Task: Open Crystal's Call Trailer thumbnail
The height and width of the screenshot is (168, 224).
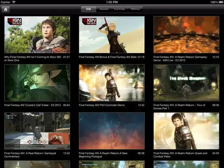Action: [x=37, y=83]
